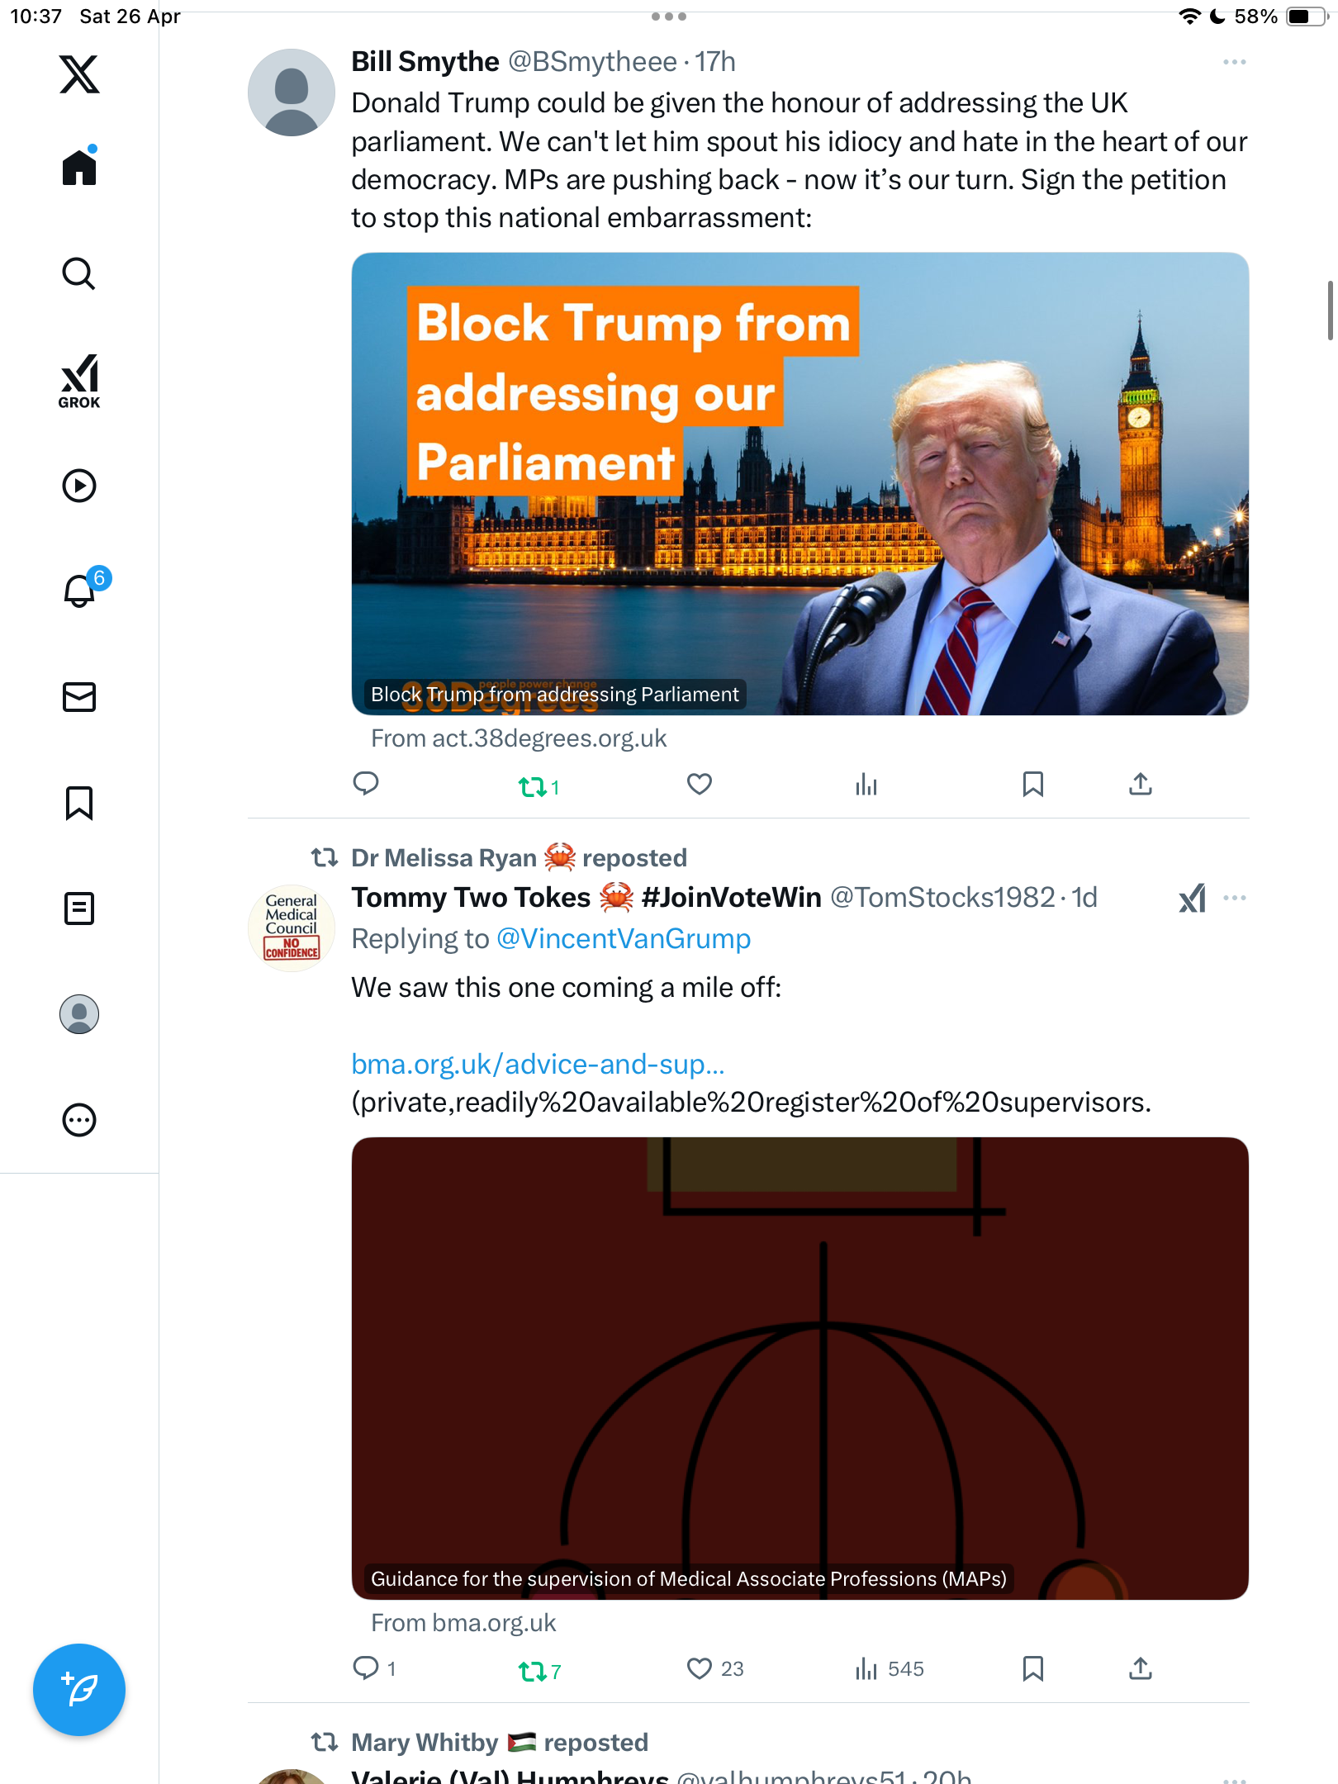Open notifications bell with 6 badge
This screenshot has height=1784, width=1338.
coord(84,589)
